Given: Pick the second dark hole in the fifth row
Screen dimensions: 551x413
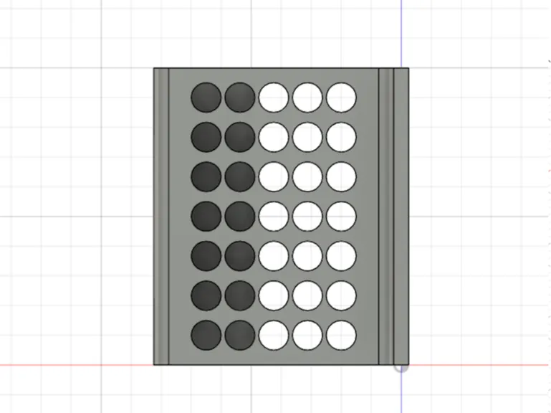Looking at the screenshot, I should pos(240,256).
